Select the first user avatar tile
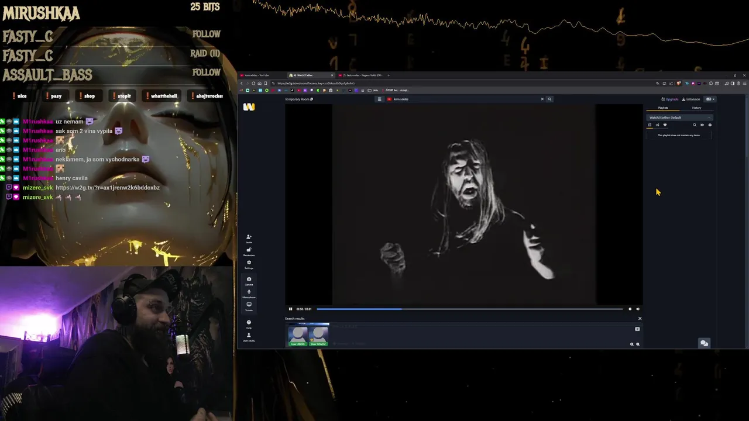The height and width of the screenshot is (421, 749). tap(298, 335)
